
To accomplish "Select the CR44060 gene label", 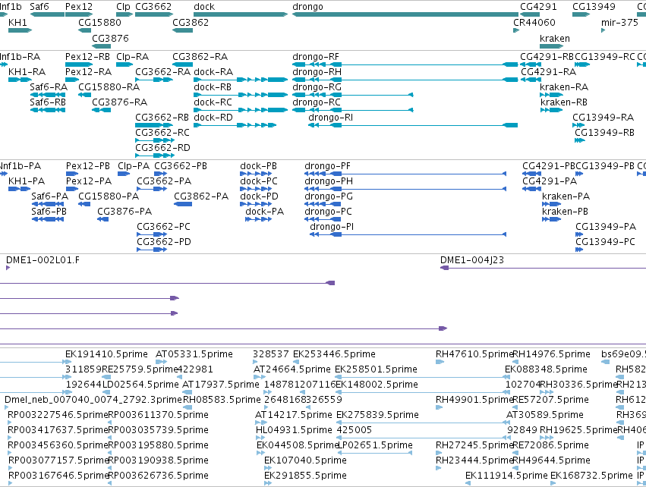I will pyautogui.click(x=534, y=23).
